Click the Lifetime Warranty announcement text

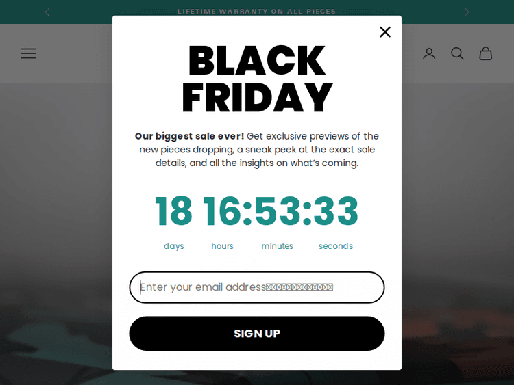click(256, 12)
